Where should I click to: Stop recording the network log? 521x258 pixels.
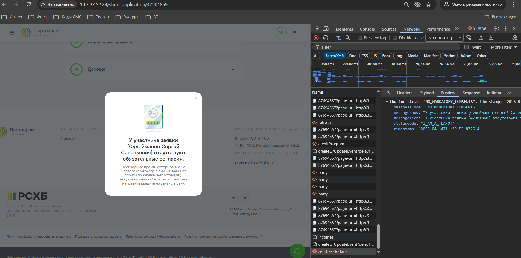pos(316,38)
